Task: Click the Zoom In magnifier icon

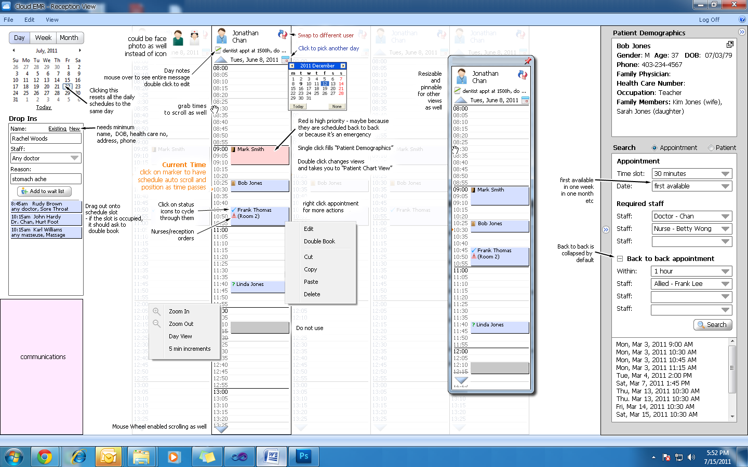Action: (157, 311)
